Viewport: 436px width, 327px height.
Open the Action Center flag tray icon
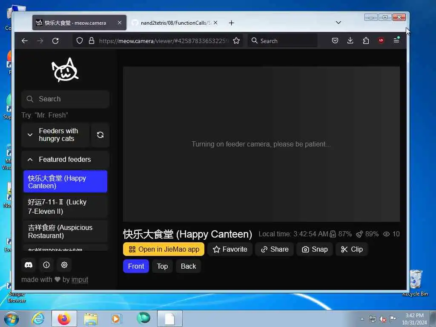click(393, 319)
